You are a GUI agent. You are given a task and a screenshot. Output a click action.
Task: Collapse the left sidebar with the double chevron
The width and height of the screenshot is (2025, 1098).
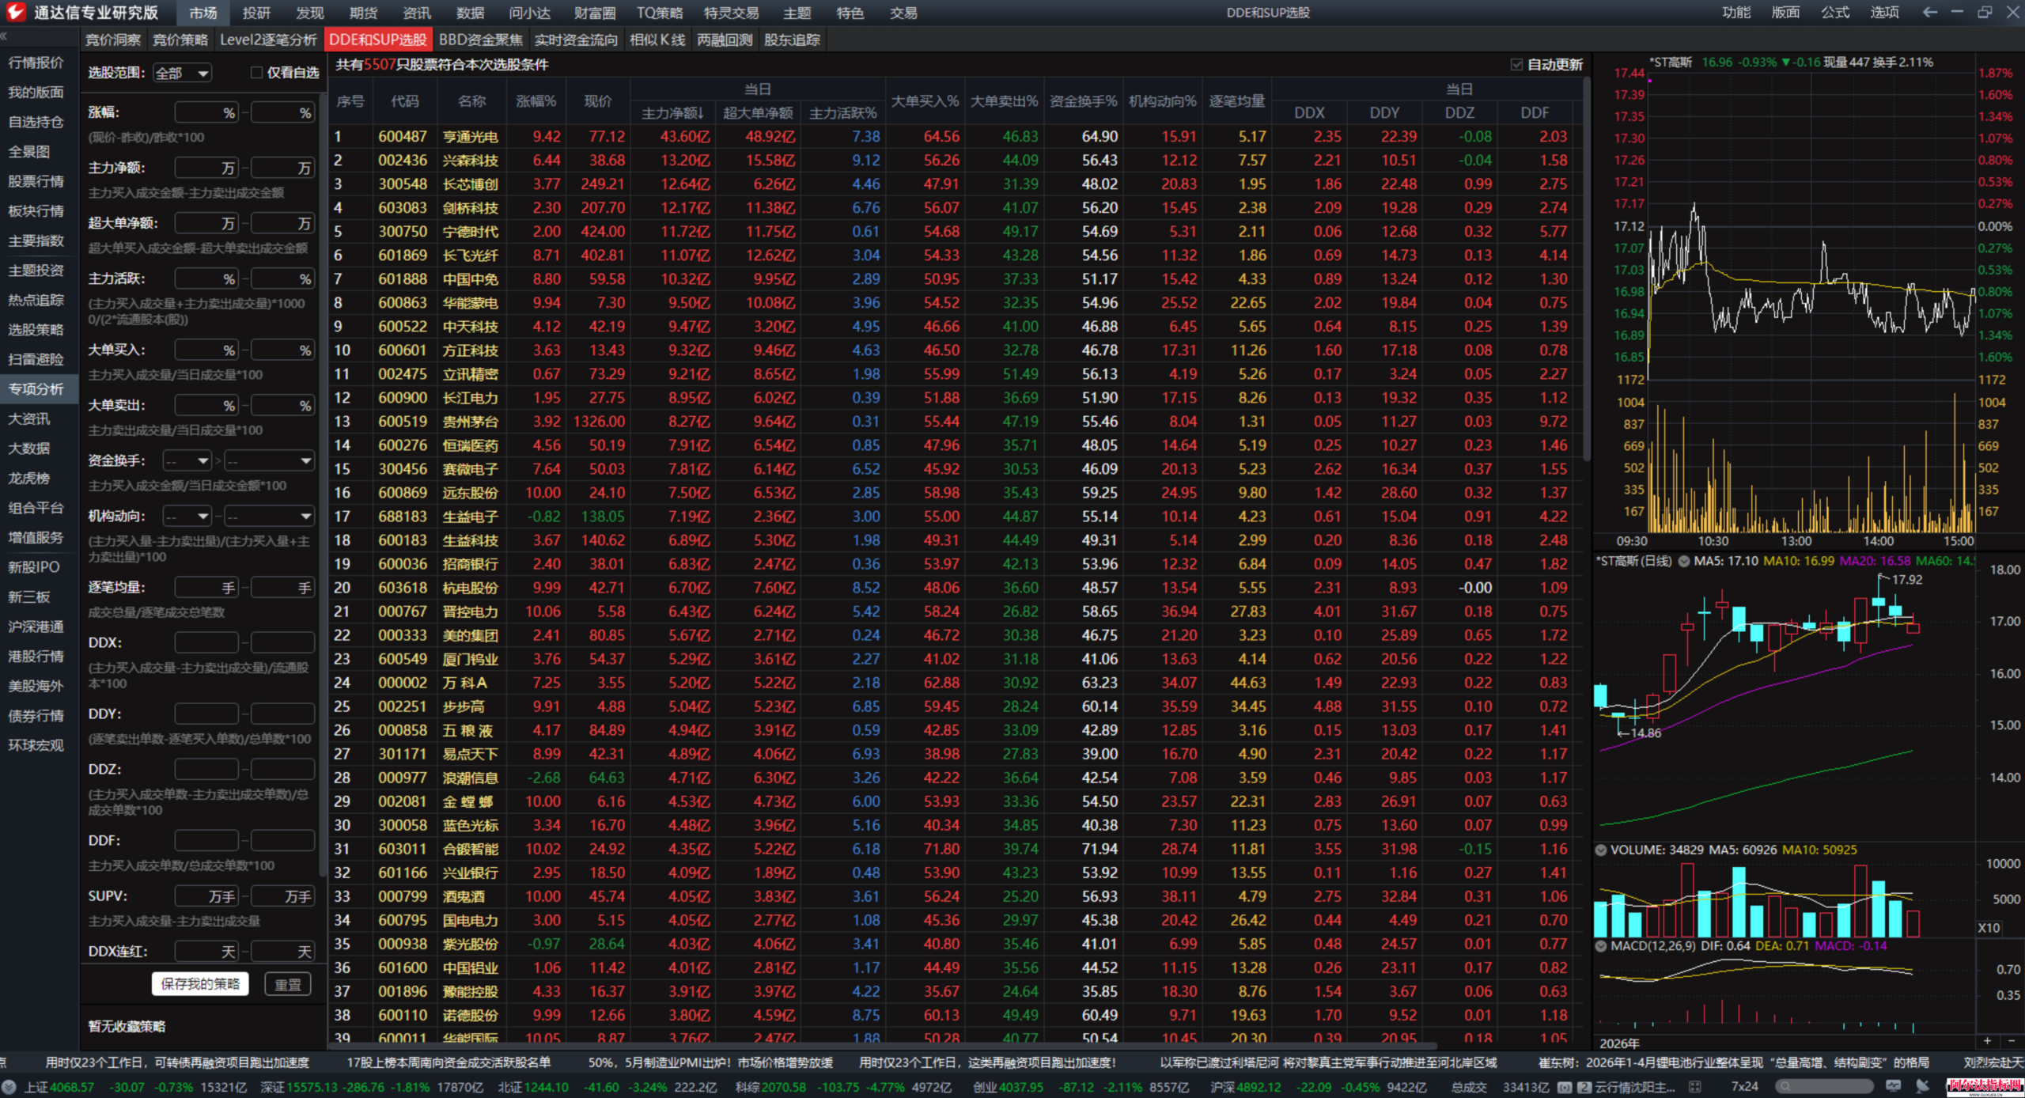[4, 36]
